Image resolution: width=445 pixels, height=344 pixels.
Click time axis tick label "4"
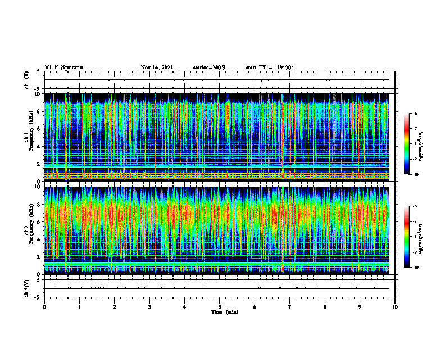pos(185,307)
